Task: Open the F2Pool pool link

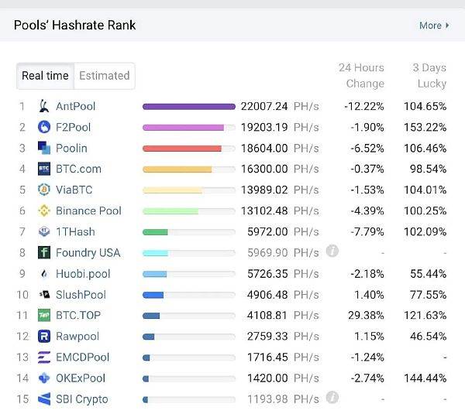Action: point(74,128)
